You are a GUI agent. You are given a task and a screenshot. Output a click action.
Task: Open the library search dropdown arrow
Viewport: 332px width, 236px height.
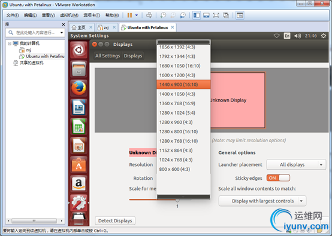coord(62,33)
